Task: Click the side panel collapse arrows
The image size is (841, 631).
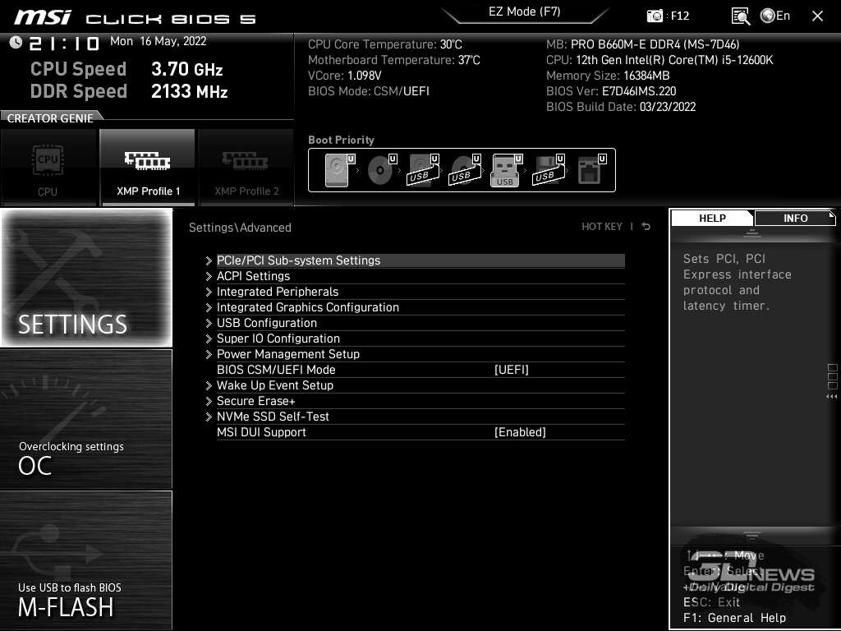Action: click(x=832, y=397)
